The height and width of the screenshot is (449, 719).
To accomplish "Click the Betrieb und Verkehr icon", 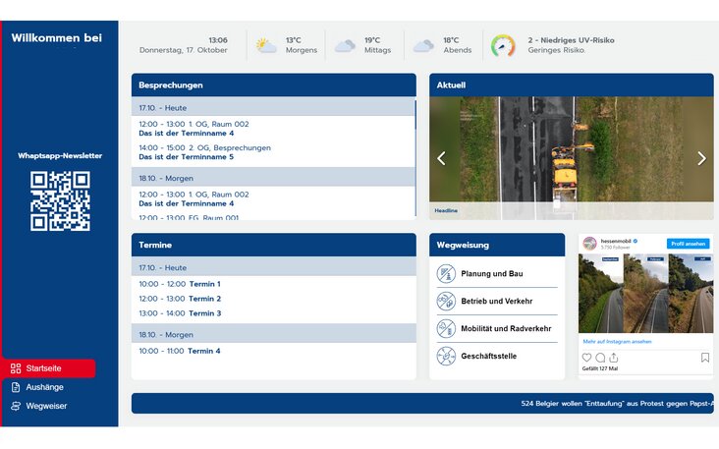I will [446, 302].
